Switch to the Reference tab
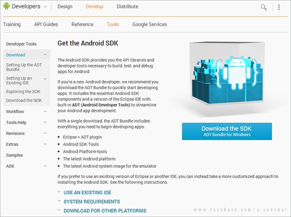The width and height of the screenshot is (291, 217). pyautogui.click(x=82, y=24)
